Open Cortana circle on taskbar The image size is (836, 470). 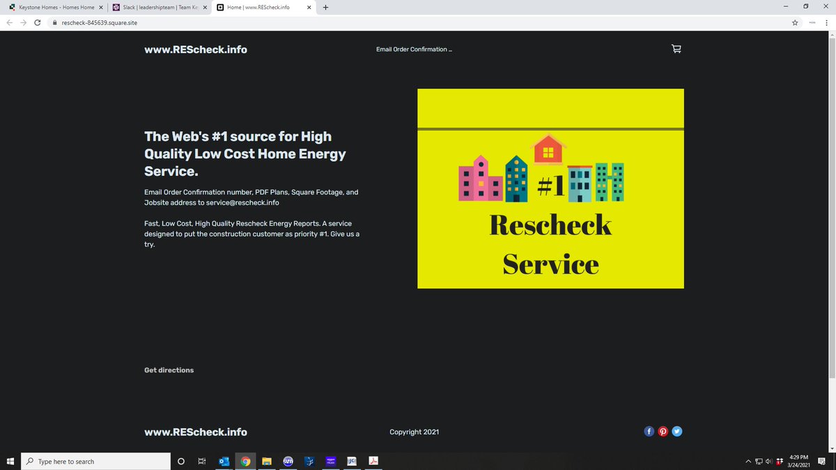pyautogui.click(x=181, y=461)
